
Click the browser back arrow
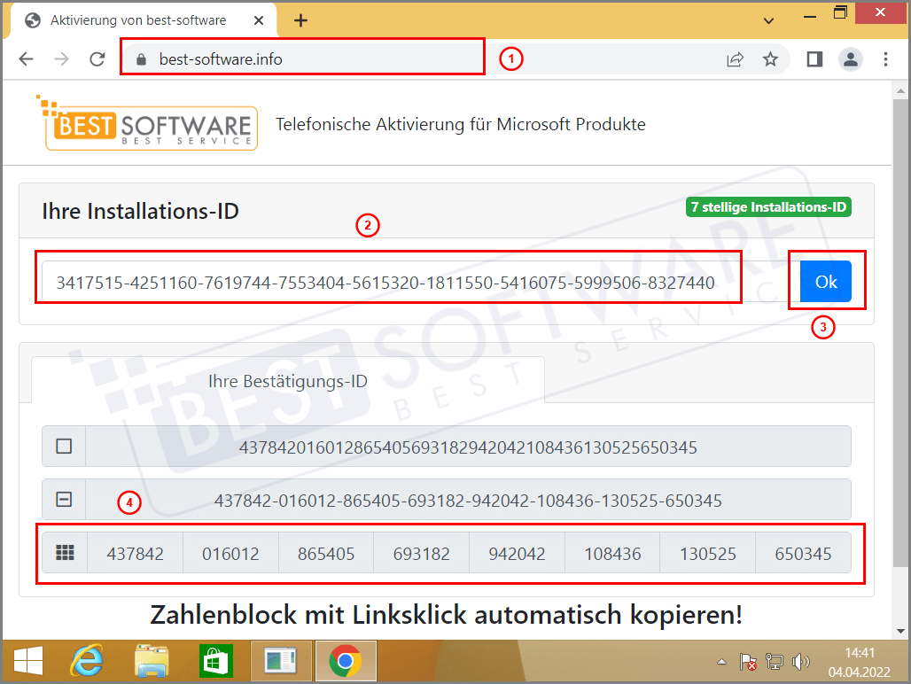pos(27,58)
